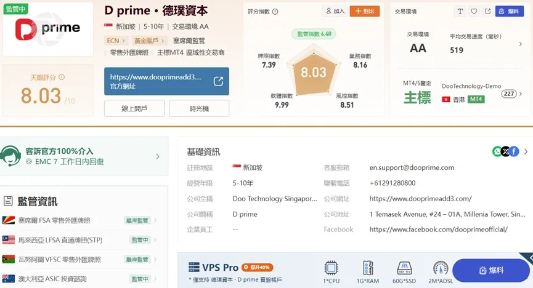The height and width of the screenshot is (288, 533).
Task: Open 塞席爾 FSA 零售外匯牌照 row chevron
Action: (x=155, y=220)
